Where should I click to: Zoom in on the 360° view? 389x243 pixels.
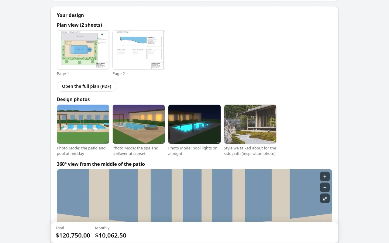[x=325, y=176]
